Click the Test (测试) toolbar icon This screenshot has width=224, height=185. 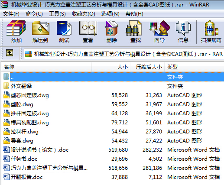click(64, 28)
